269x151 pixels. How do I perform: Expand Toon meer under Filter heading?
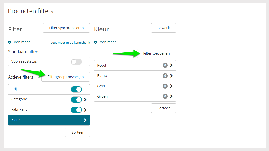click(23, 42)
